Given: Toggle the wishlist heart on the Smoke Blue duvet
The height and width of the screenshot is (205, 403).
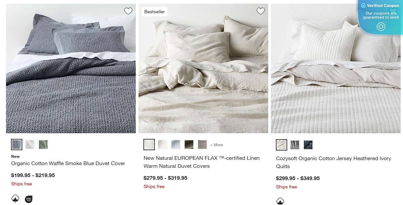Looking at the screenshot, I should click(128, 11).
